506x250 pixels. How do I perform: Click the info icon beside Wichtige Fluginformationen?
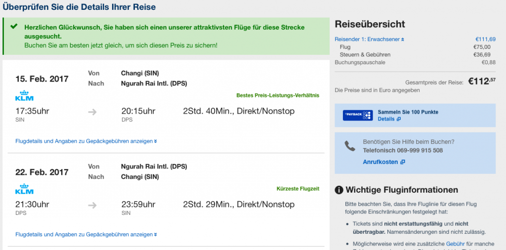(339, 190)
